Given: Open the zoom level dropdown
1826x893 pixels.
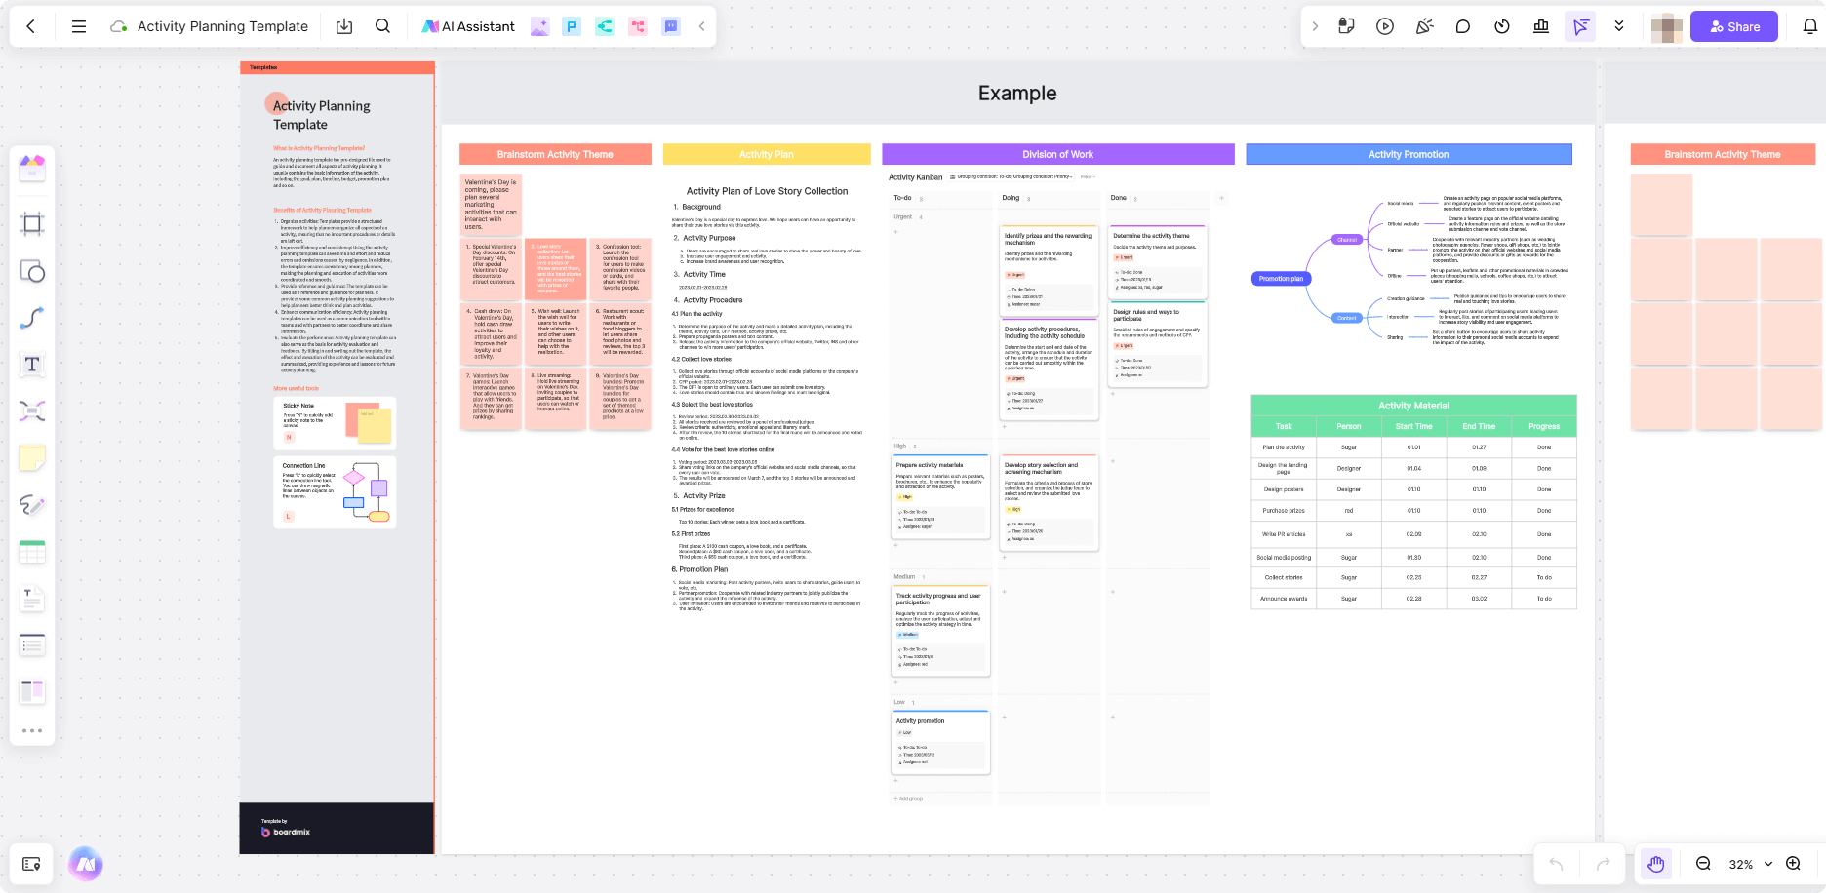Looking at the screenshot, I should point(1767,864).
